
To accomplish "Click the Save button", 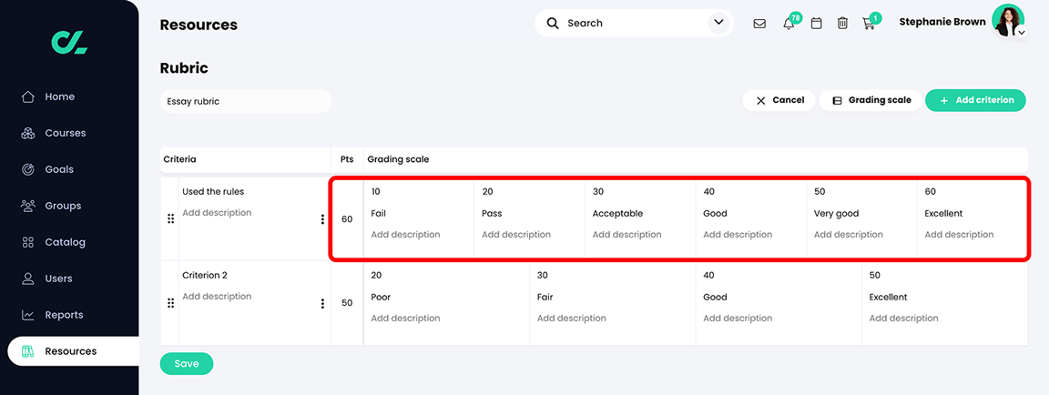I will click(x=187, y=363).
